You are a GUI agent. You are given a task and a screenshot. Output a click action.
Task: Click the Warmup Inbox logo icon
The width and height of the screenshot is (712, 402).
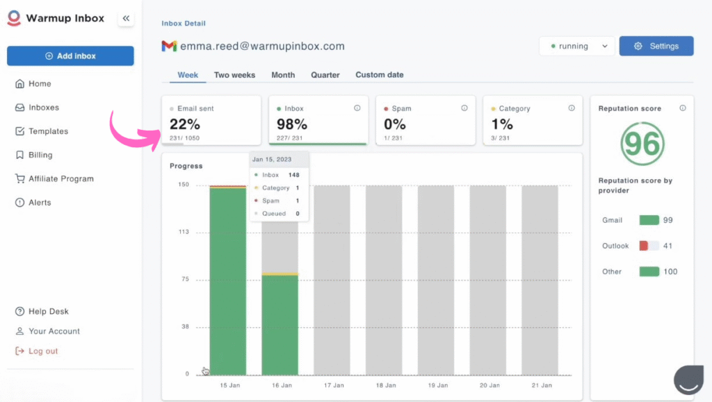tap(14, 18)
